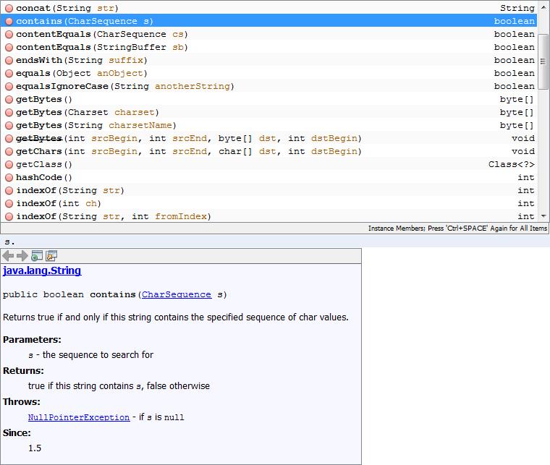Click the Class<?> return type of getClass()
This screenshot has width=550, height=465.
tap(512, 164)
